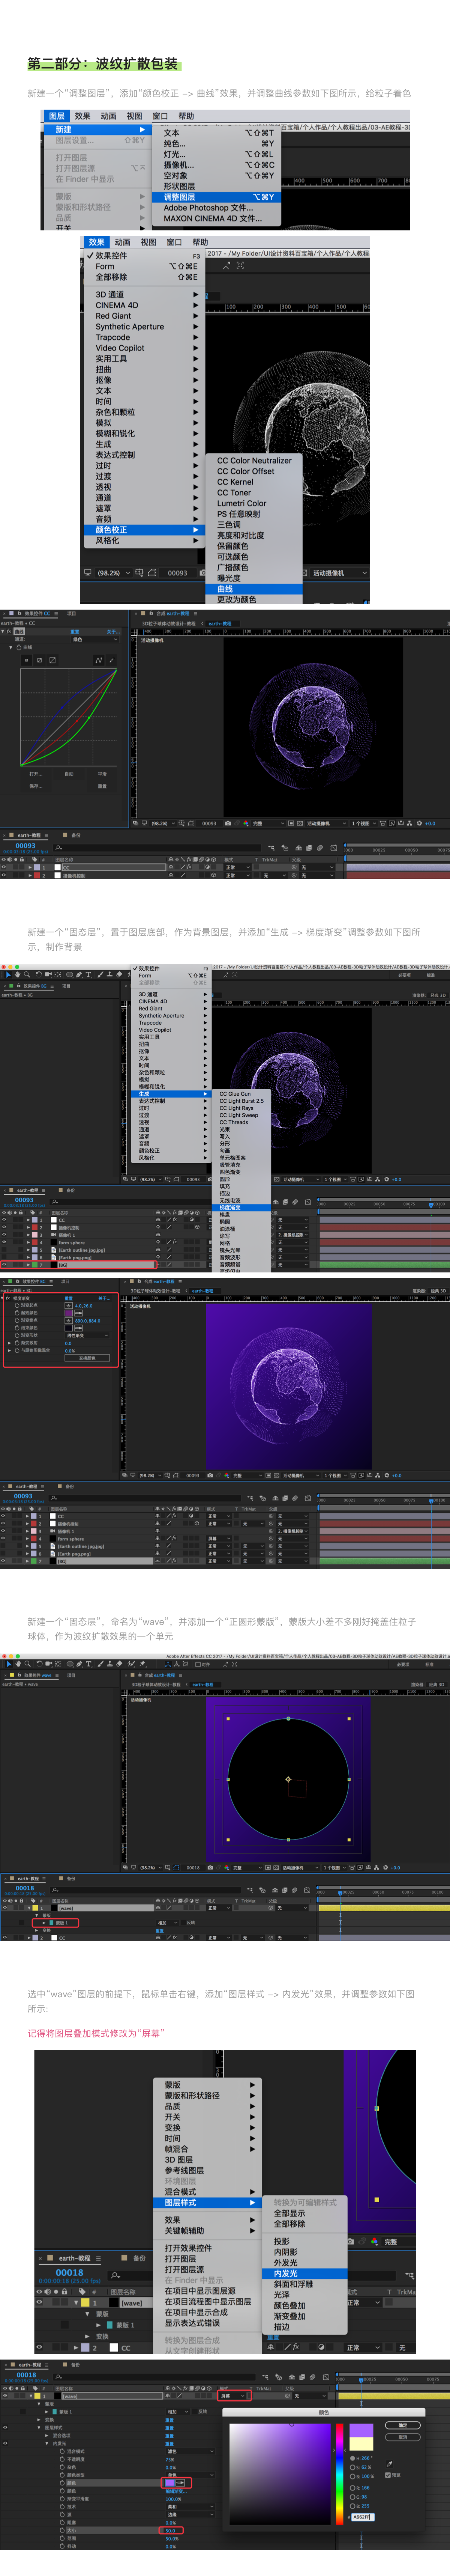This screenshot has width=450, height=2576.
Task: Click timecode 00093 below white globe preview
Action: click(177, 573)
